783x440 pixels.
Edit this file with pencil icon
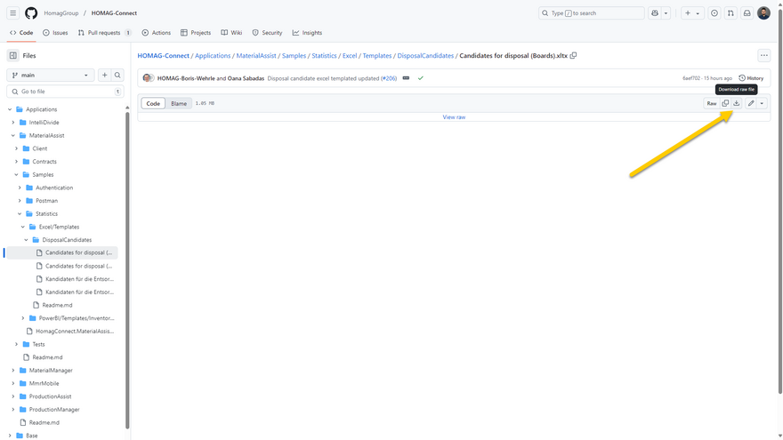pos(751,103)
